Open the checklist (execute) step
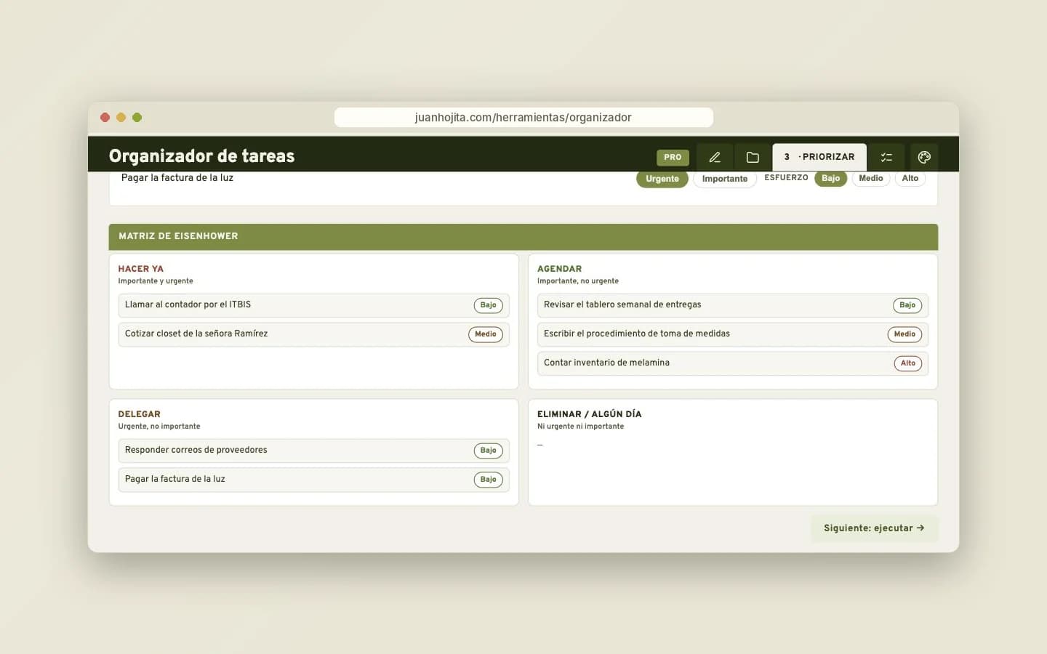Image resolution: width=1047 pixels, height=654 pixels. coord(886,157)
